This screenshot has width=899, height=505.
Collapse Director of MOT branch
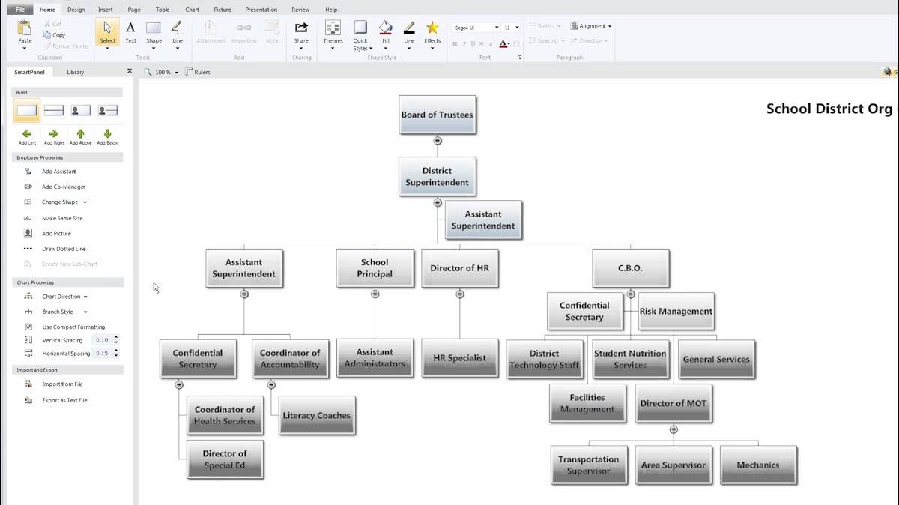pyautogui.click(x=674, y=429)
